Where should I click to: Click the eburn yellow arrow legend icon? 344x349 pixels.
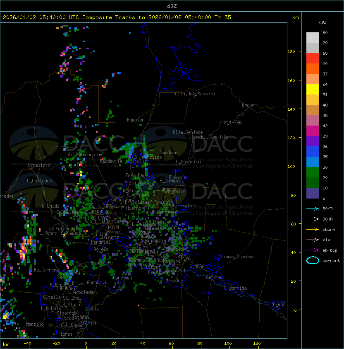[313, 230]
